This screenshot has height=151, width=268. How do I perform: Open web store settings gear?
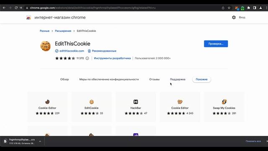(x=234, y=17)
